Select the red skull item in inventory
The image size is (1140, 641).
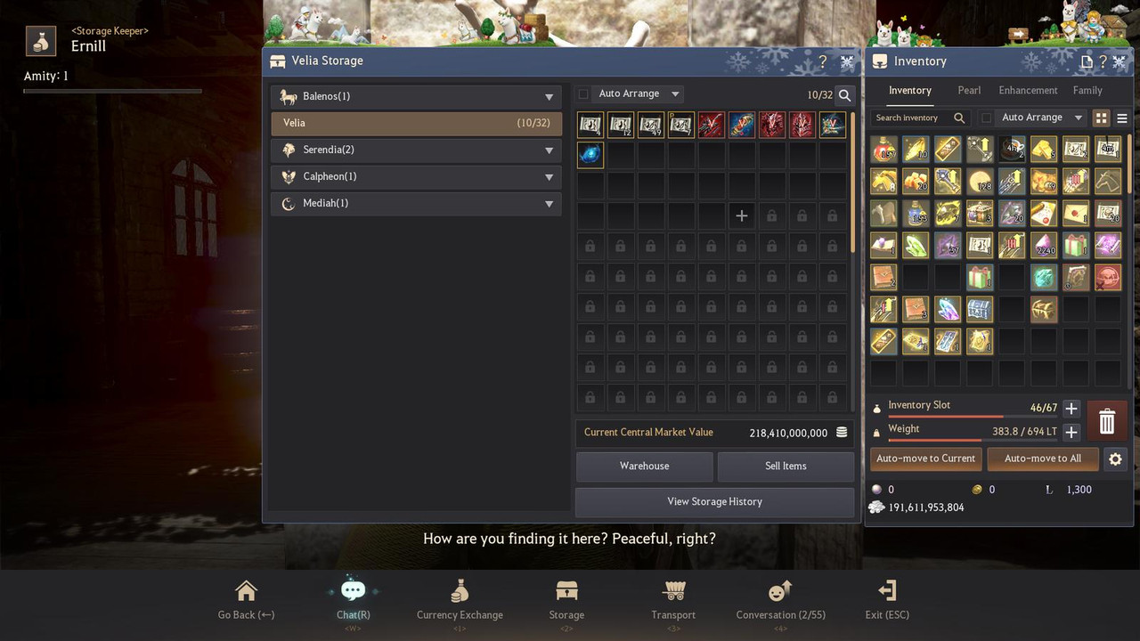point(1108,278)
